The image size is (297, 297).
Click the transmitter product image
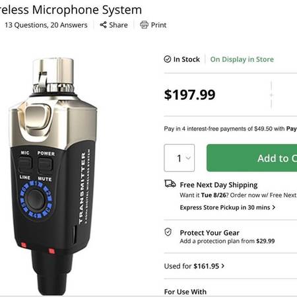point(53,176)
